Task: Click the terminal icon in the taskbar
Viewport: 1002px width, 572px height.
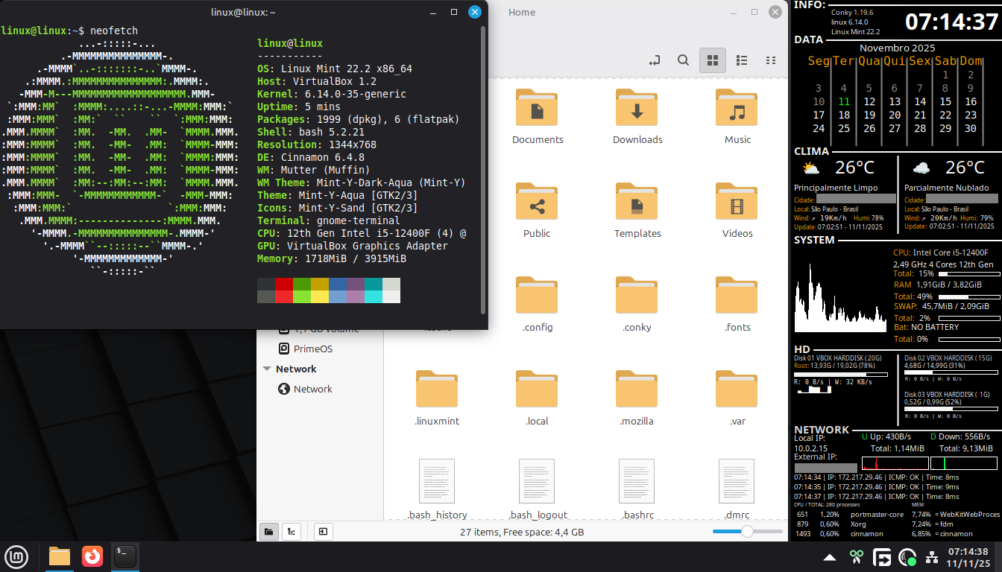Action: pyautogui.click(x=125, y=556)
